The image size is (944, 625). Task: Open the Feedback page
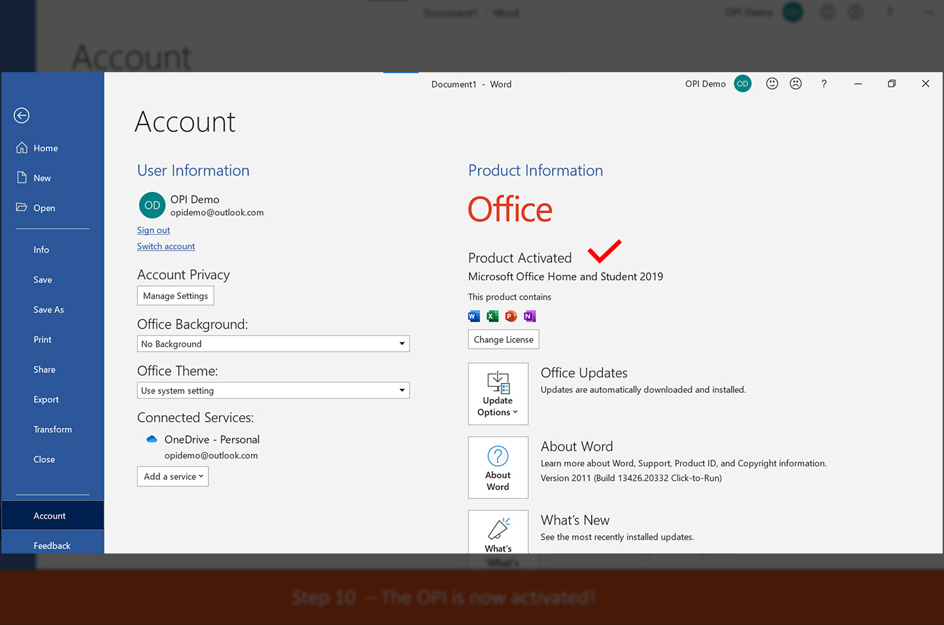[52, 545]
